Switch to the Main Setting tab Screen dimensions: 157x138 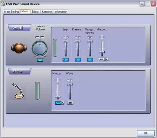[x=12, y=12]
